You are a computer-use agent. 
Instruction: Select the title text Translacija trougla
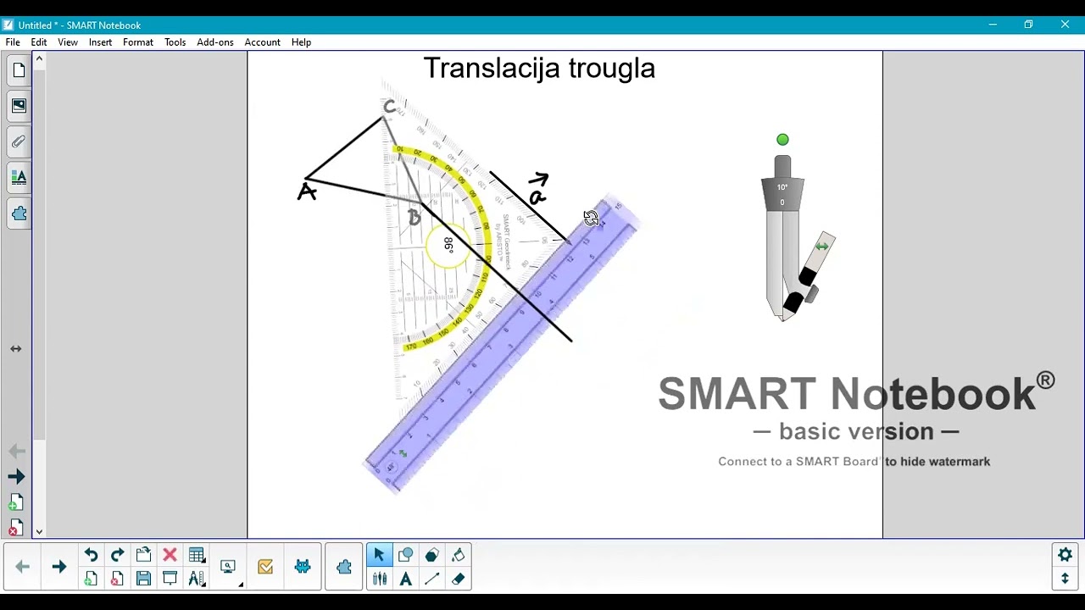click(539, 68)
